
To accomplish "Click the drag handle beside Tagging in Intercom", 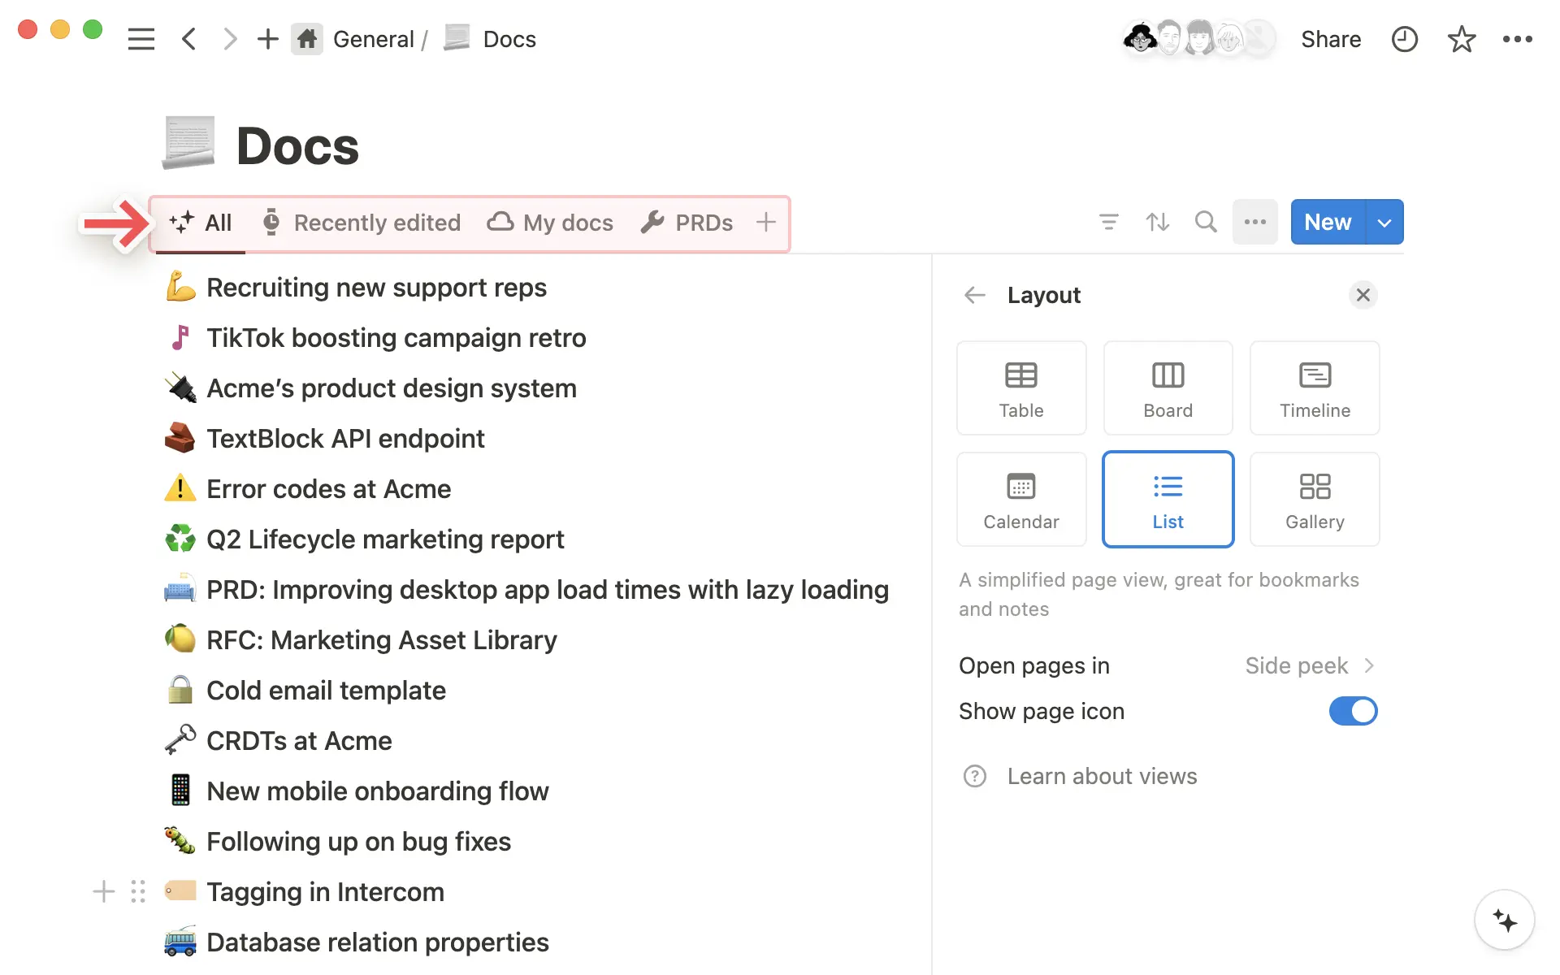I will [x=138, y=891].
